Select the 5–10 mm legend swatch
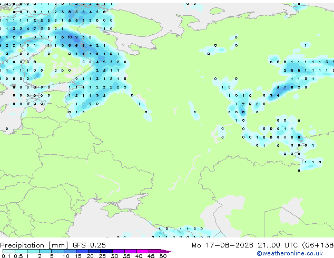 pos(57,251)
